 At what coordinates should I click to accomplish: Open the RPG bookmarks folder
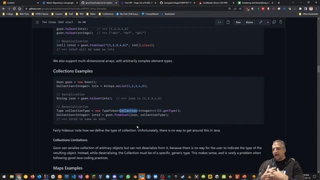click(x=79, y=14)
